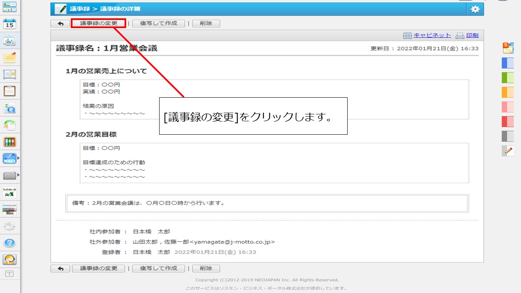Navigate to 議事録 in the breadcrumb
Image resolution: width=521 pixels, height=293 pixels.
pos(80,9)
